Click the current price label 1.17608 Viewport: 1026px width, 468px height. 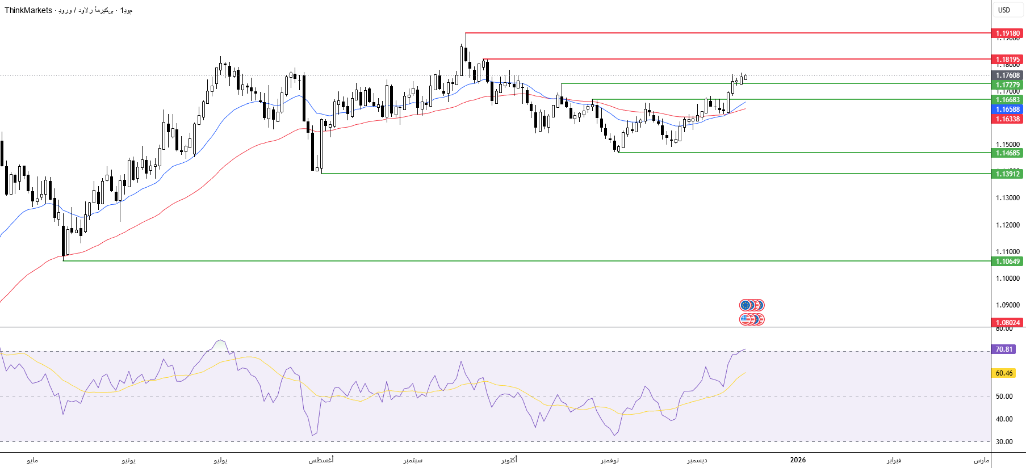(x=1007, y=75)
